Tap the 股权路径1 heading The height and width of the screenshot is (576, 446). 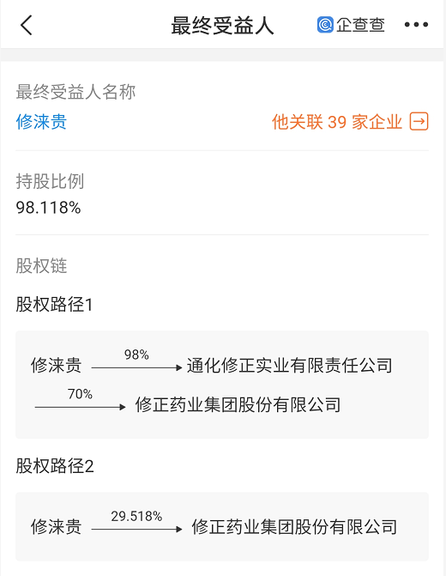click(54, 305)
